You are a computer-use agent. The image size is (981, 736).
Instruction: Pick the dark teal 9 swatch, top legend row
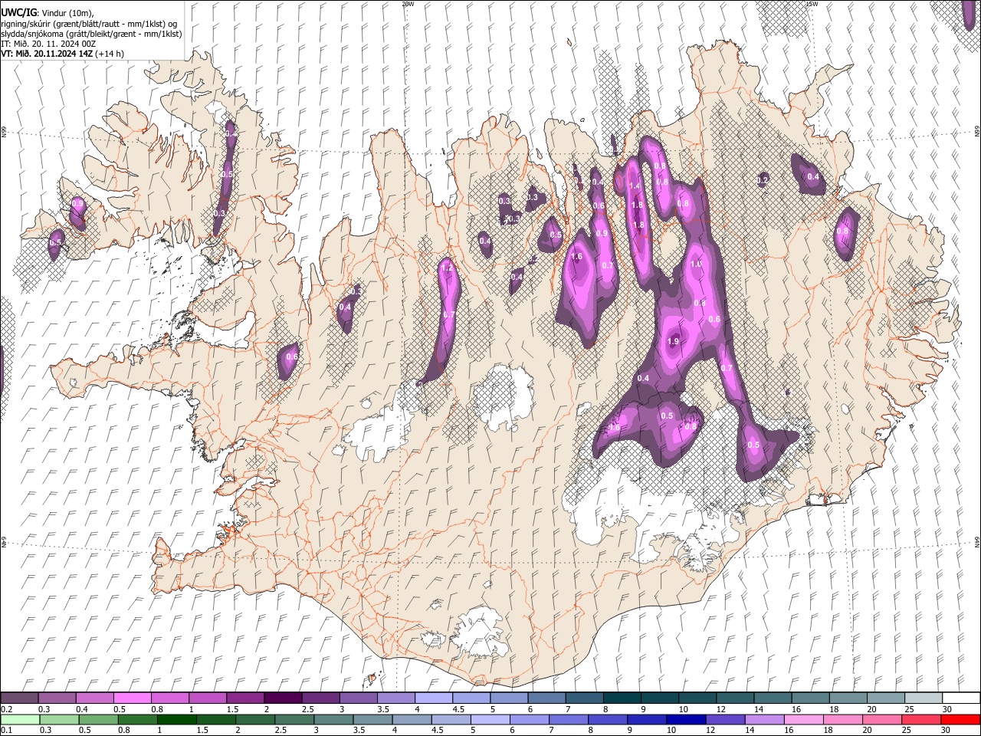(660, 698)
